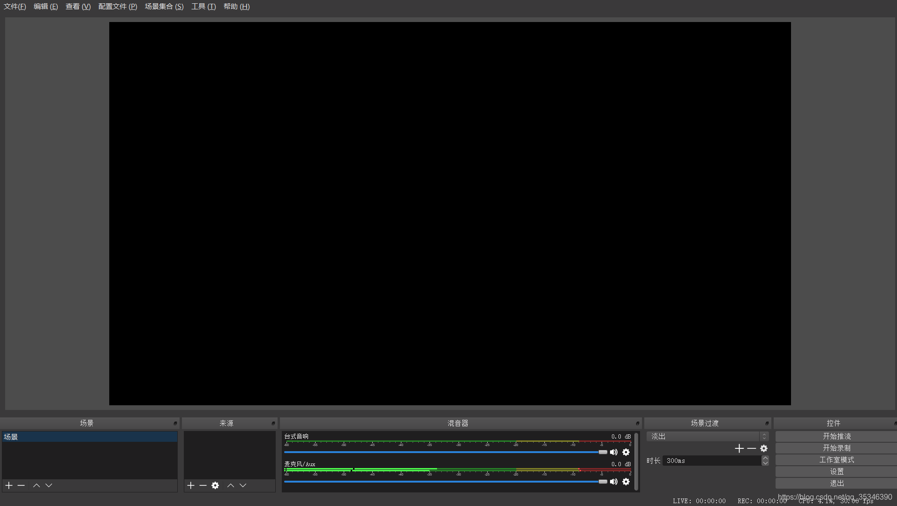This screenshot has height=506, width=897.
Task: Click 开始推流 to start streaming
Action: pos(837,436)
